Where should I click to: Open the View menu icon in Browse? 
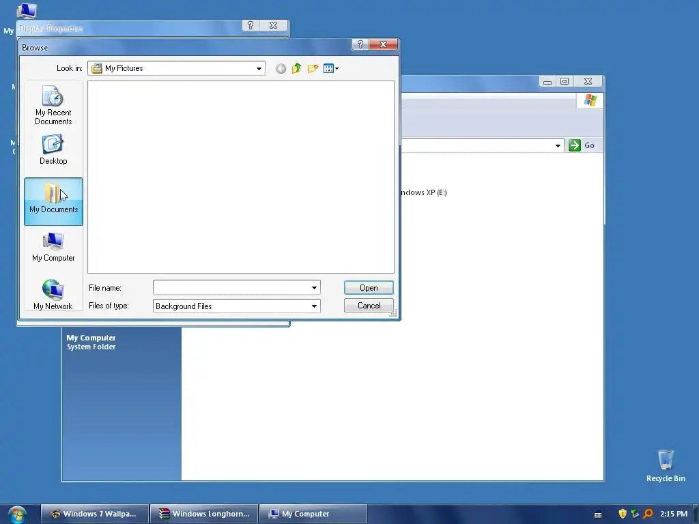331,68
